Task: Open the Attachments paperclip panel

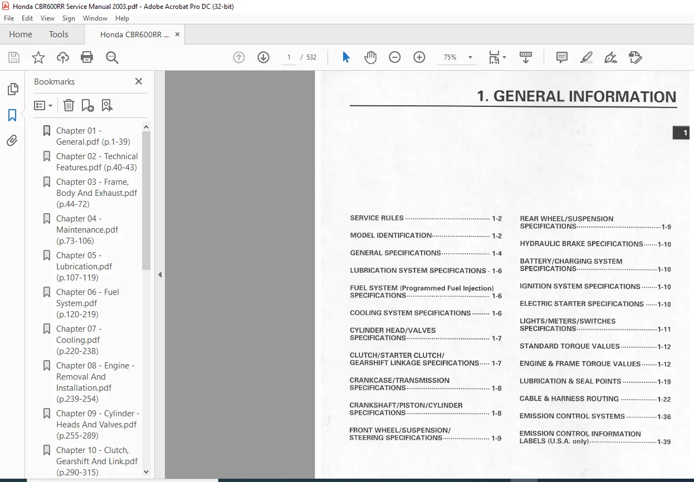Action: [12, 141]
